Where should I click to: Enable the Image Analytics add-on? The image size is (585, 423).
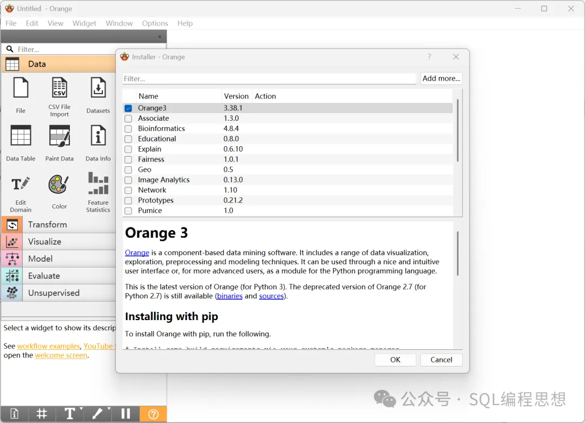pos(128,180)
